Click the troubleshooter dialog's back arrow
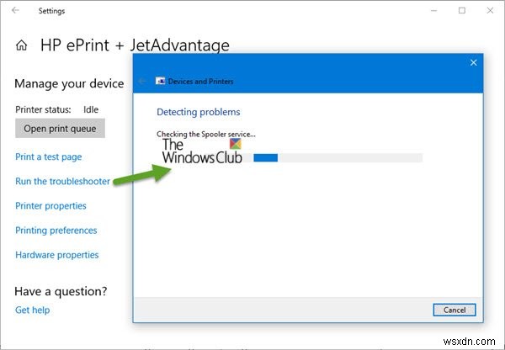Viewport: 505px width, 350px height. (142, 81)
